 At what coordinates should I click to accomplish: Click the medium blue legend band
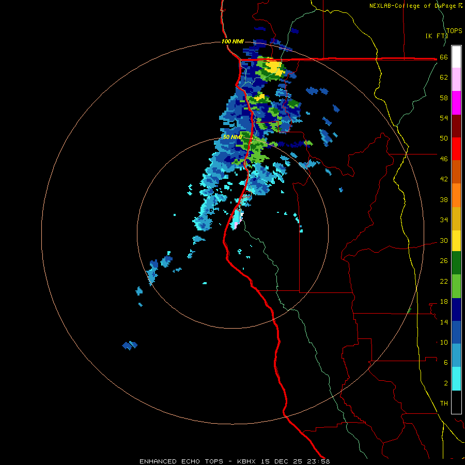tap(456, 332)
